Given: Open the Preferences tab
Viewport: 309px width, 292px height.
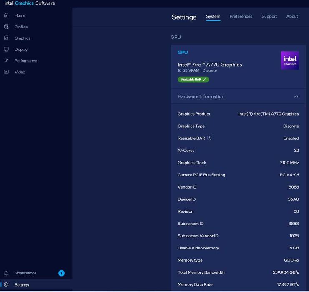Looking at the screenshot, I should [x=241, y=16].
